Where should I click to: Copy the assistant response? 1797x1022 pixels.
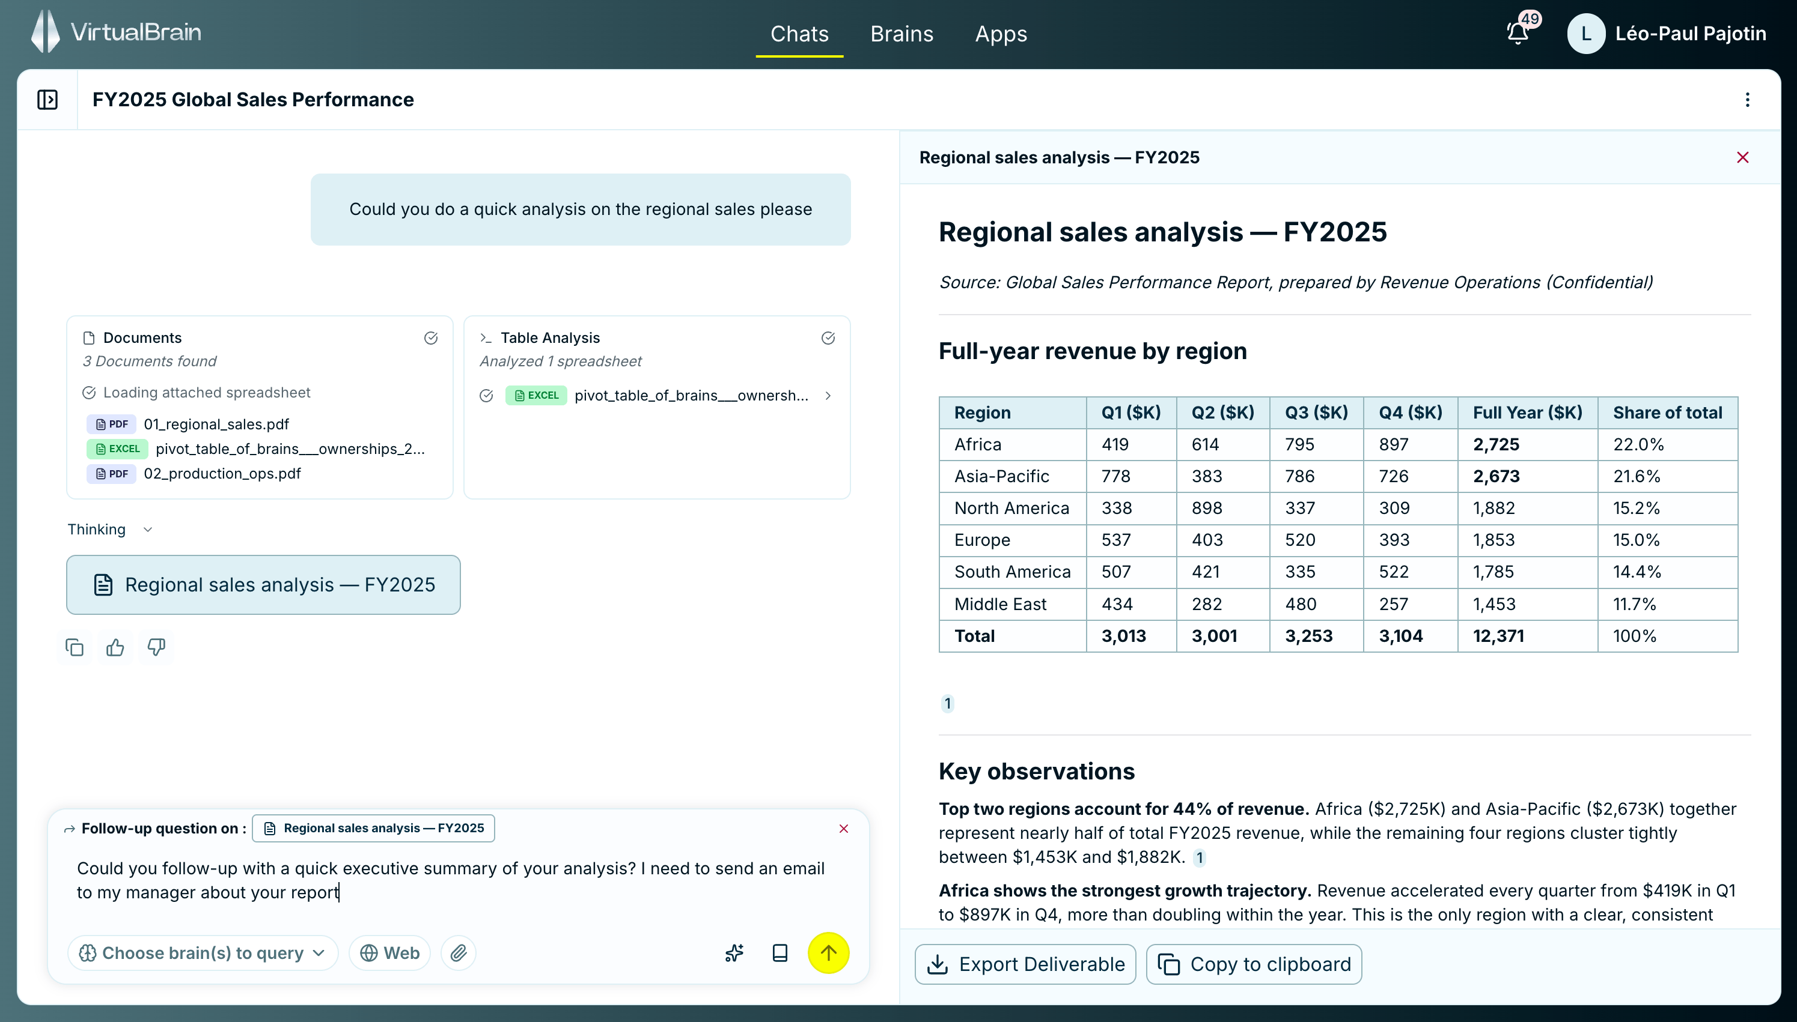(x=74, y=647)
